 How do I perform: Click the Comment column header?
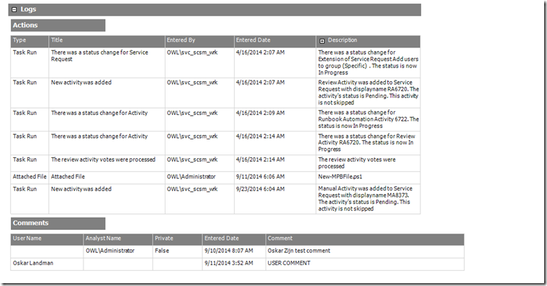[365, 239]
